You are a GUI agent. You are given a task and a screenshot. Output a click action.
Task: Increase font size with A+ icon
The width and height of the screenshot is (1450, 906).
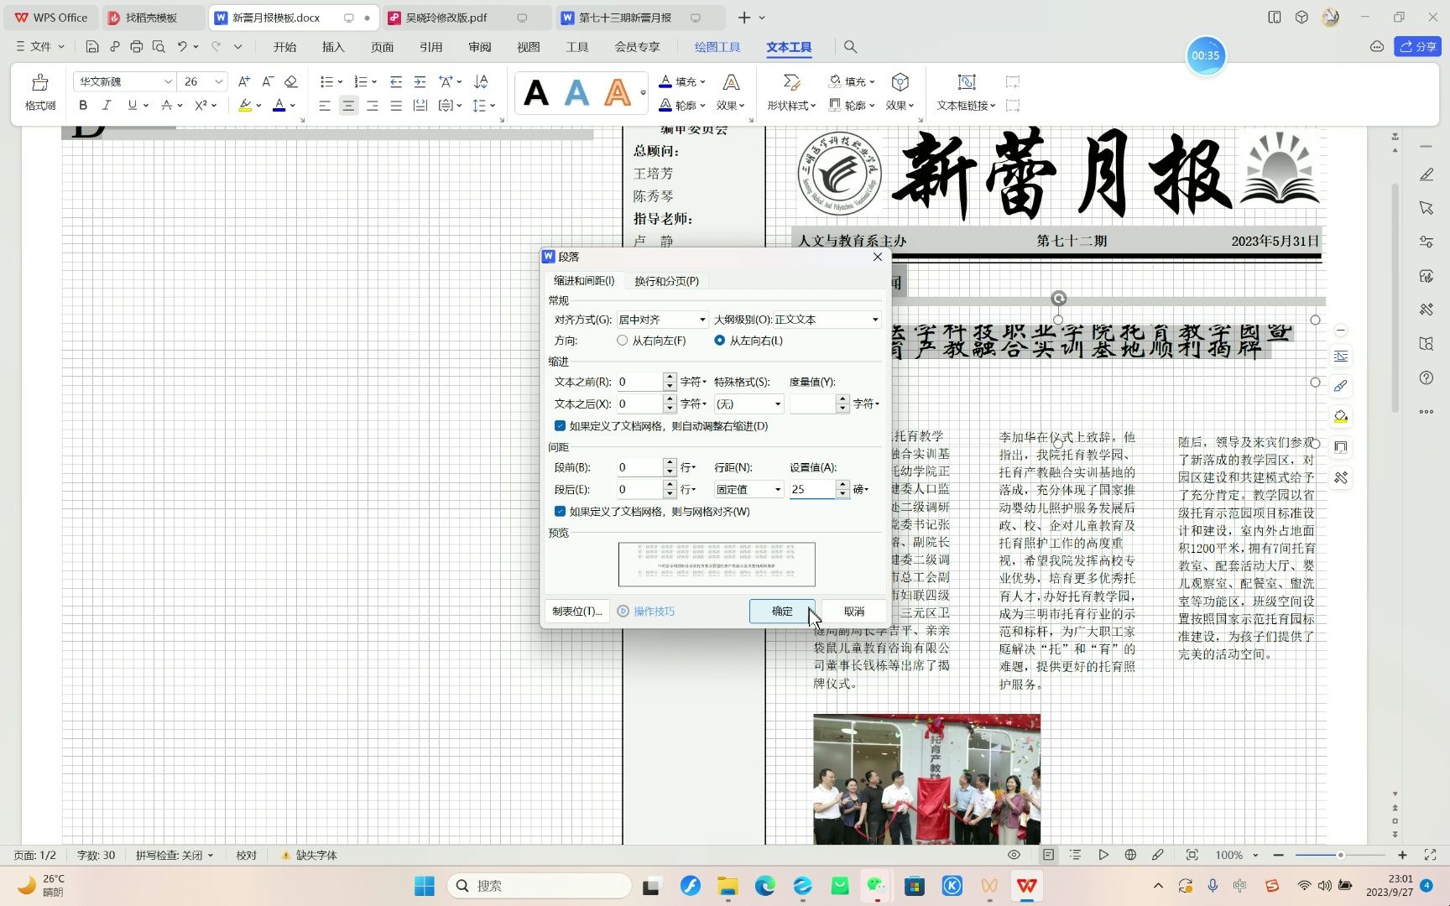point(244,81)
